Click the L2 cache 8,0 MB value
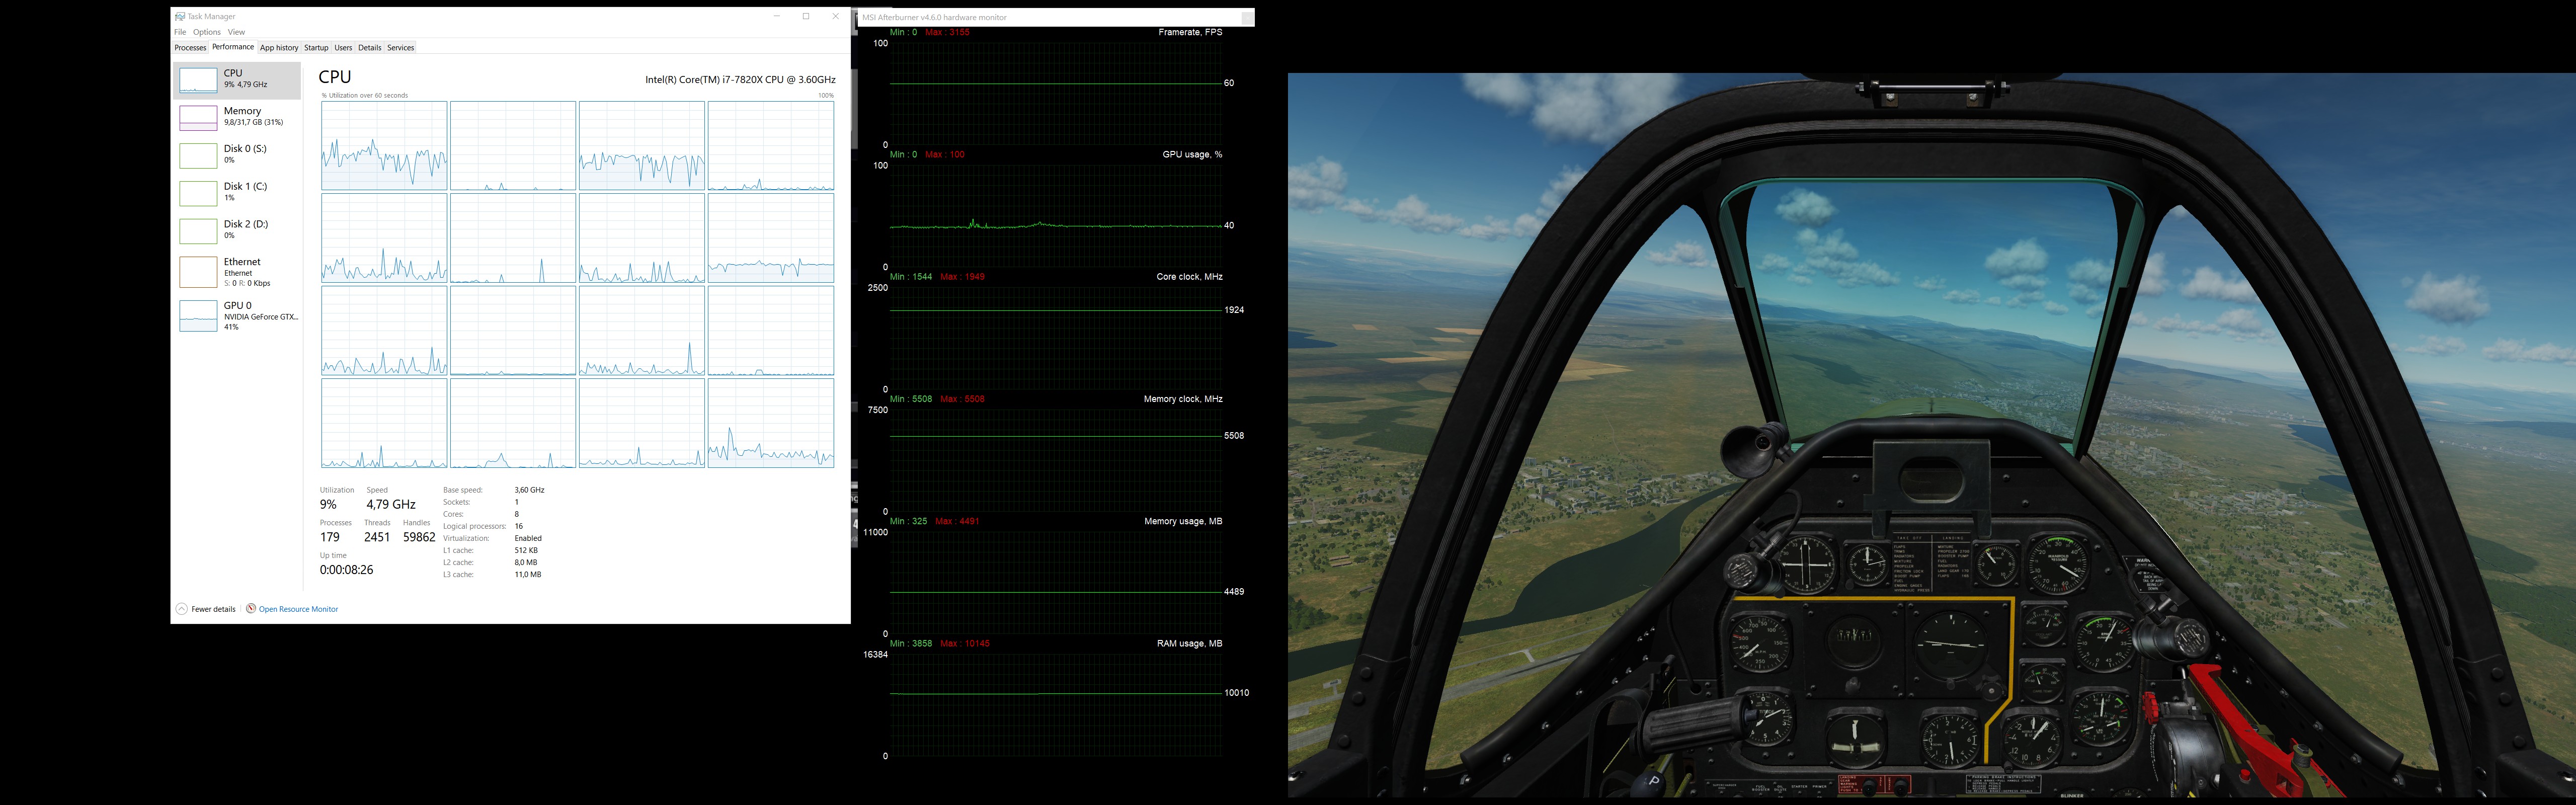Viewport: 2576px width, 805px height. (x=526, y=562)
